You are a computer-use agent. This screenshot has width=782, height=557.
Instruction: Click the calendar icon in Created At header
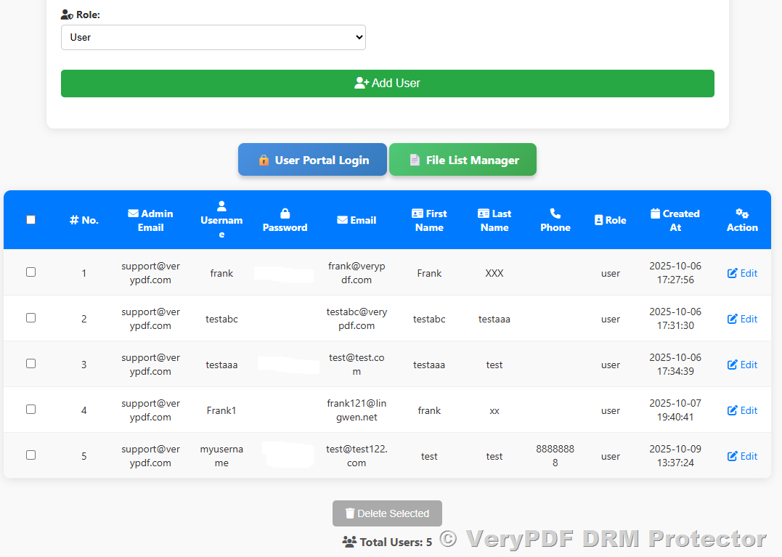[x=656, y=214]
